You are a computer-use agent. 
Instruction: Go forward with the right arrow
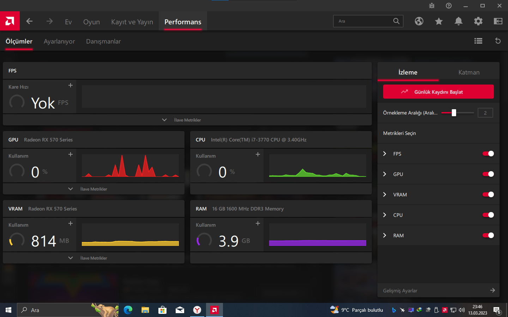click(x=49, y=21)
